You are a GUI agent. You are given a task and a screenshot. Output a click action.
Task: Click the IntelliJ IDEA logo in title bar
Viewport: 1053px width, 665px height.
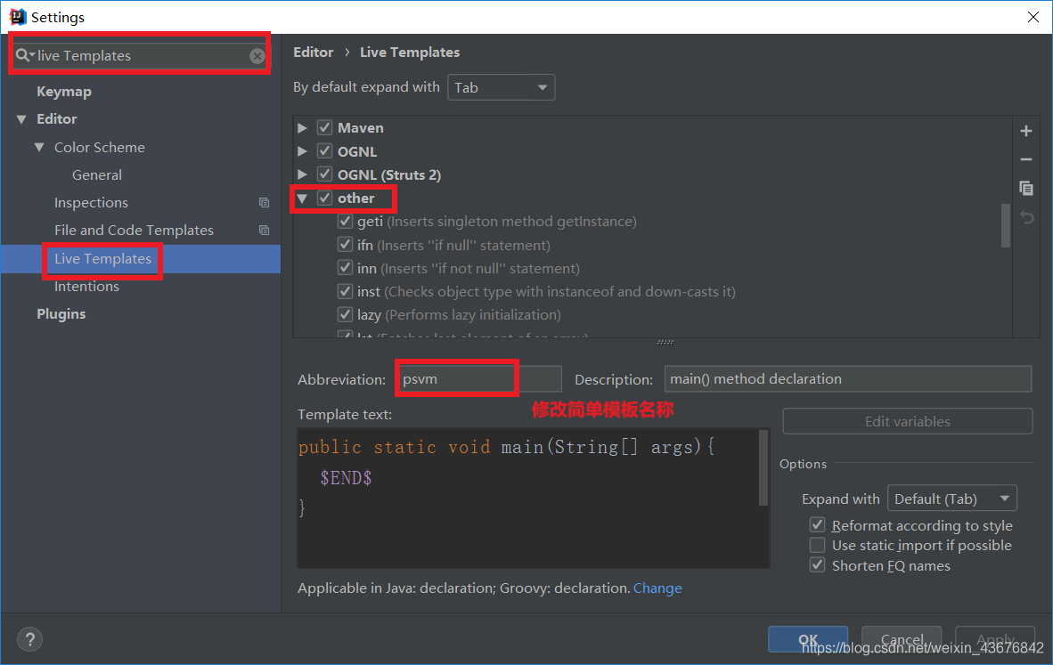click(18, 17)
